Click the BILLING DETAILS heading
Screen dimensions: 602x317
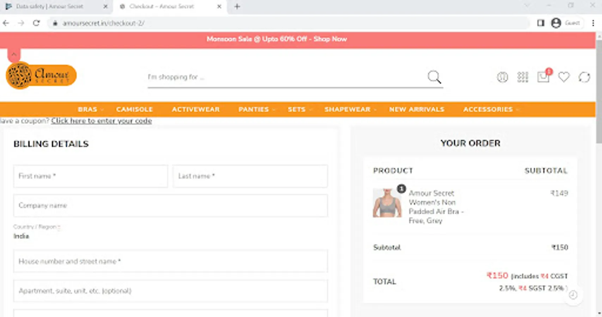[51, 144]
